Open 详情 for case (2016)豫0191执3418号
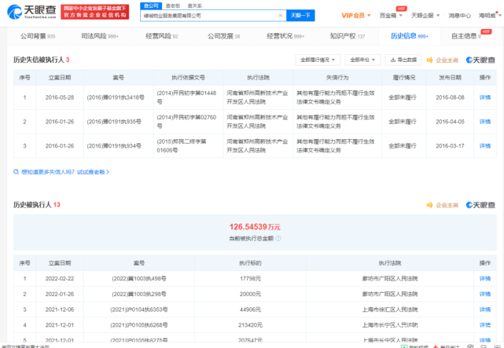This screenshot has height=348, width=504. click(484, 97)
